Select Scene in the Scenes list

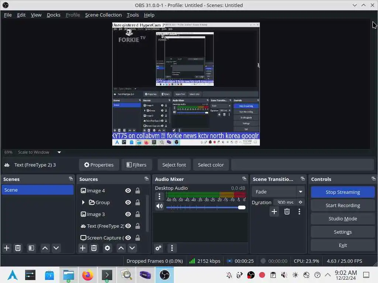coord(38,190)
